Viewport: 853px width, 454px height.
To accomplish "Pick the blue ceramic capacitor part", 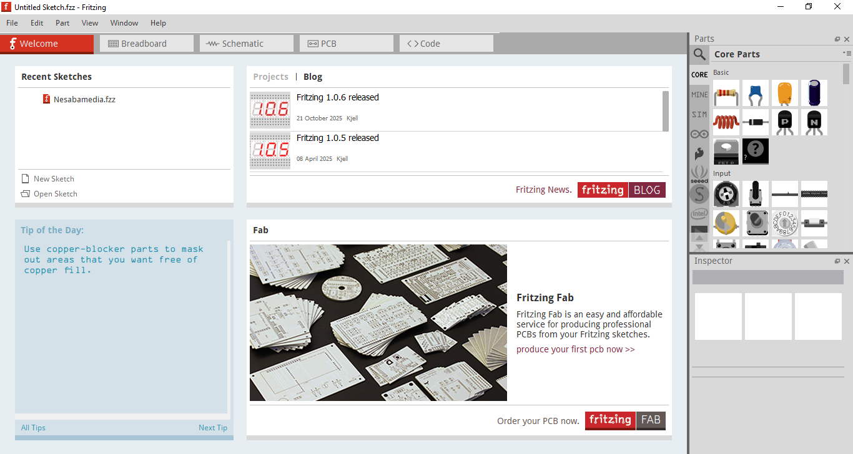I will pyautogui.click(x=755, y=93).
